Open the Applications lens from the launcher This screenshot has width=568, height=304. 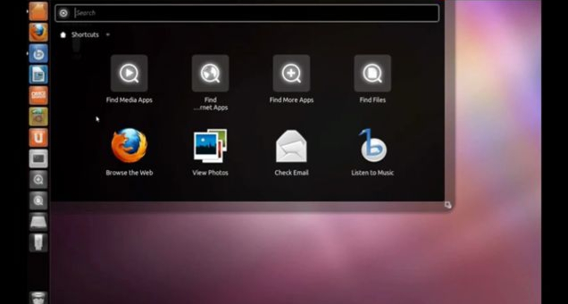pos(38,180)
